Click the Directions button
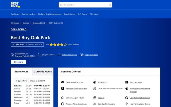The width and height of the screenshot is (171, 107). pyautogui.click(x=18, y=62)
